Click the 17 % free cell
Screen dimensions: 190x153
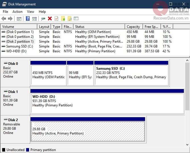[x=166, y=46]
